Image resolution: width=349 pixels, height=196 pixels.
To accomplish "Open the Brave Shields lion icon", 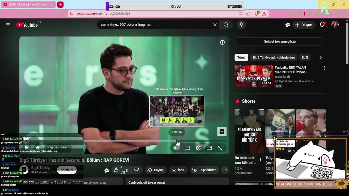I will click(x=257, y=14).
